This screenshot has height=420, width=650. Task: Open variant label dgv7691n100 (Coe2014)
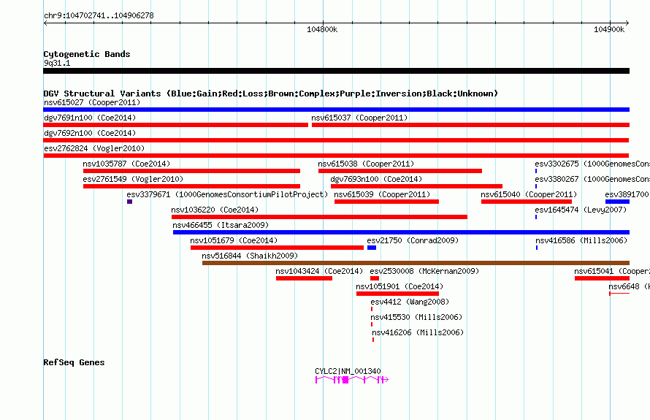(x=90, y=118)
